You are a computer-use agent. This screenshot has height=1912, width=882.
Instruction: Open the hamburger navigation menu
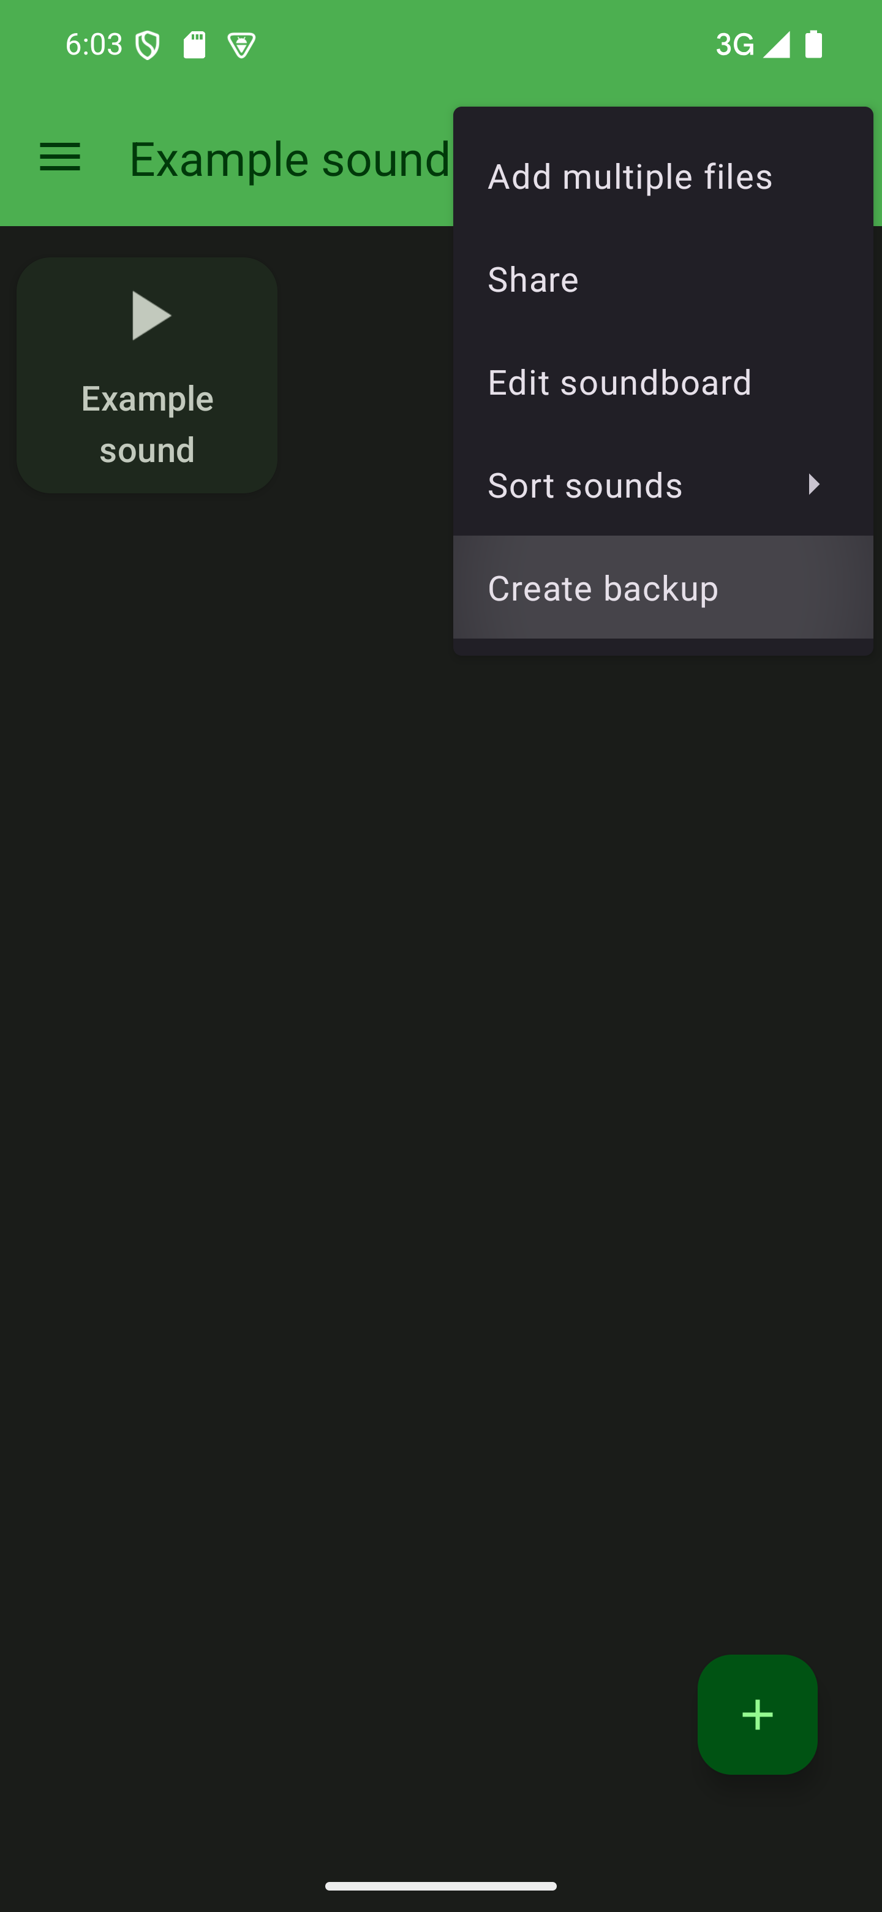60,157
